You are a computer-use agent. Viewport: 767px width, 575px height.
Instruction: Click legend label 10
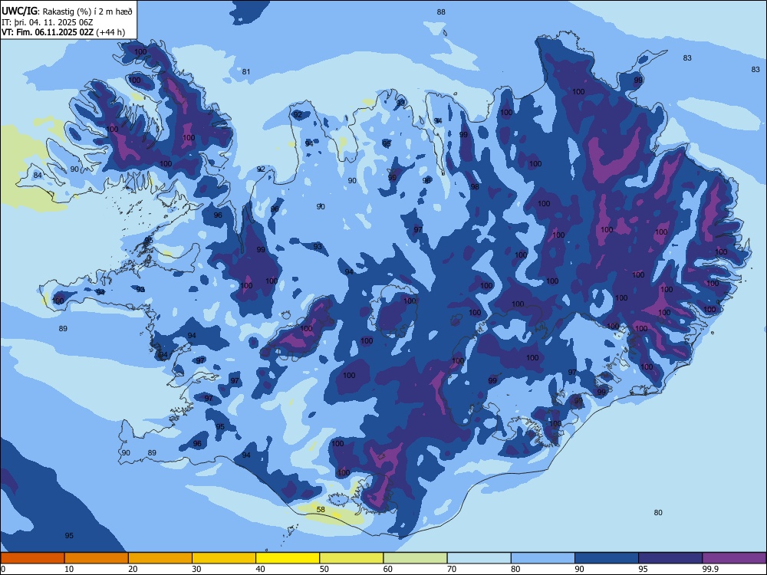[x=69, y=569]
